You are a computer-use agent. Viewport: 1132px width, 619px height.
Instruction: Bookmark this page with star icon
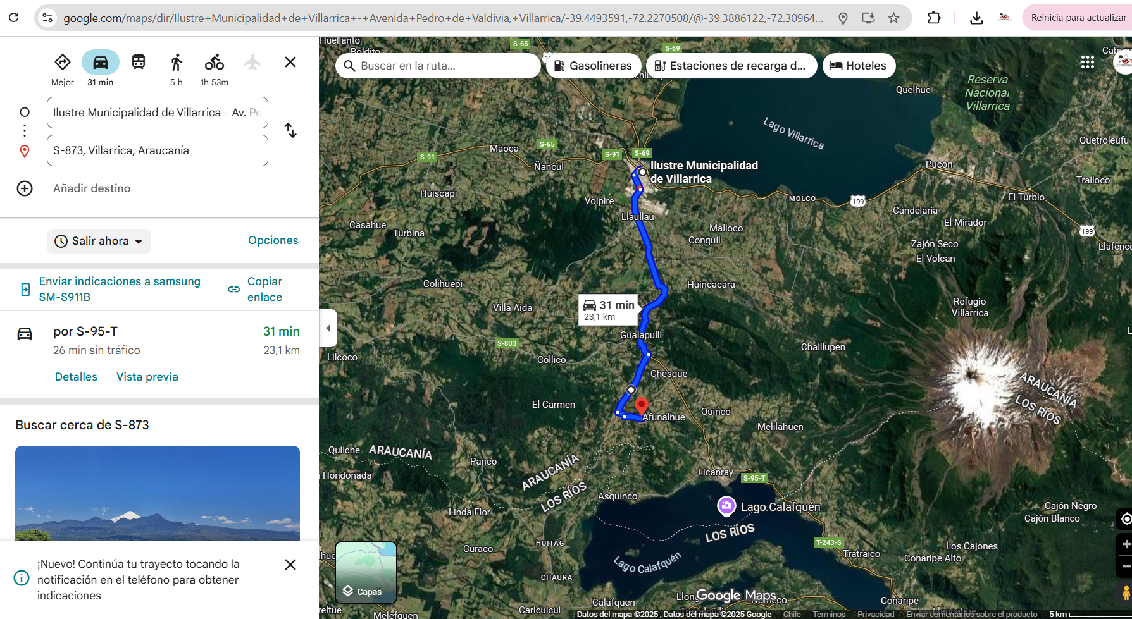[893, 18]
